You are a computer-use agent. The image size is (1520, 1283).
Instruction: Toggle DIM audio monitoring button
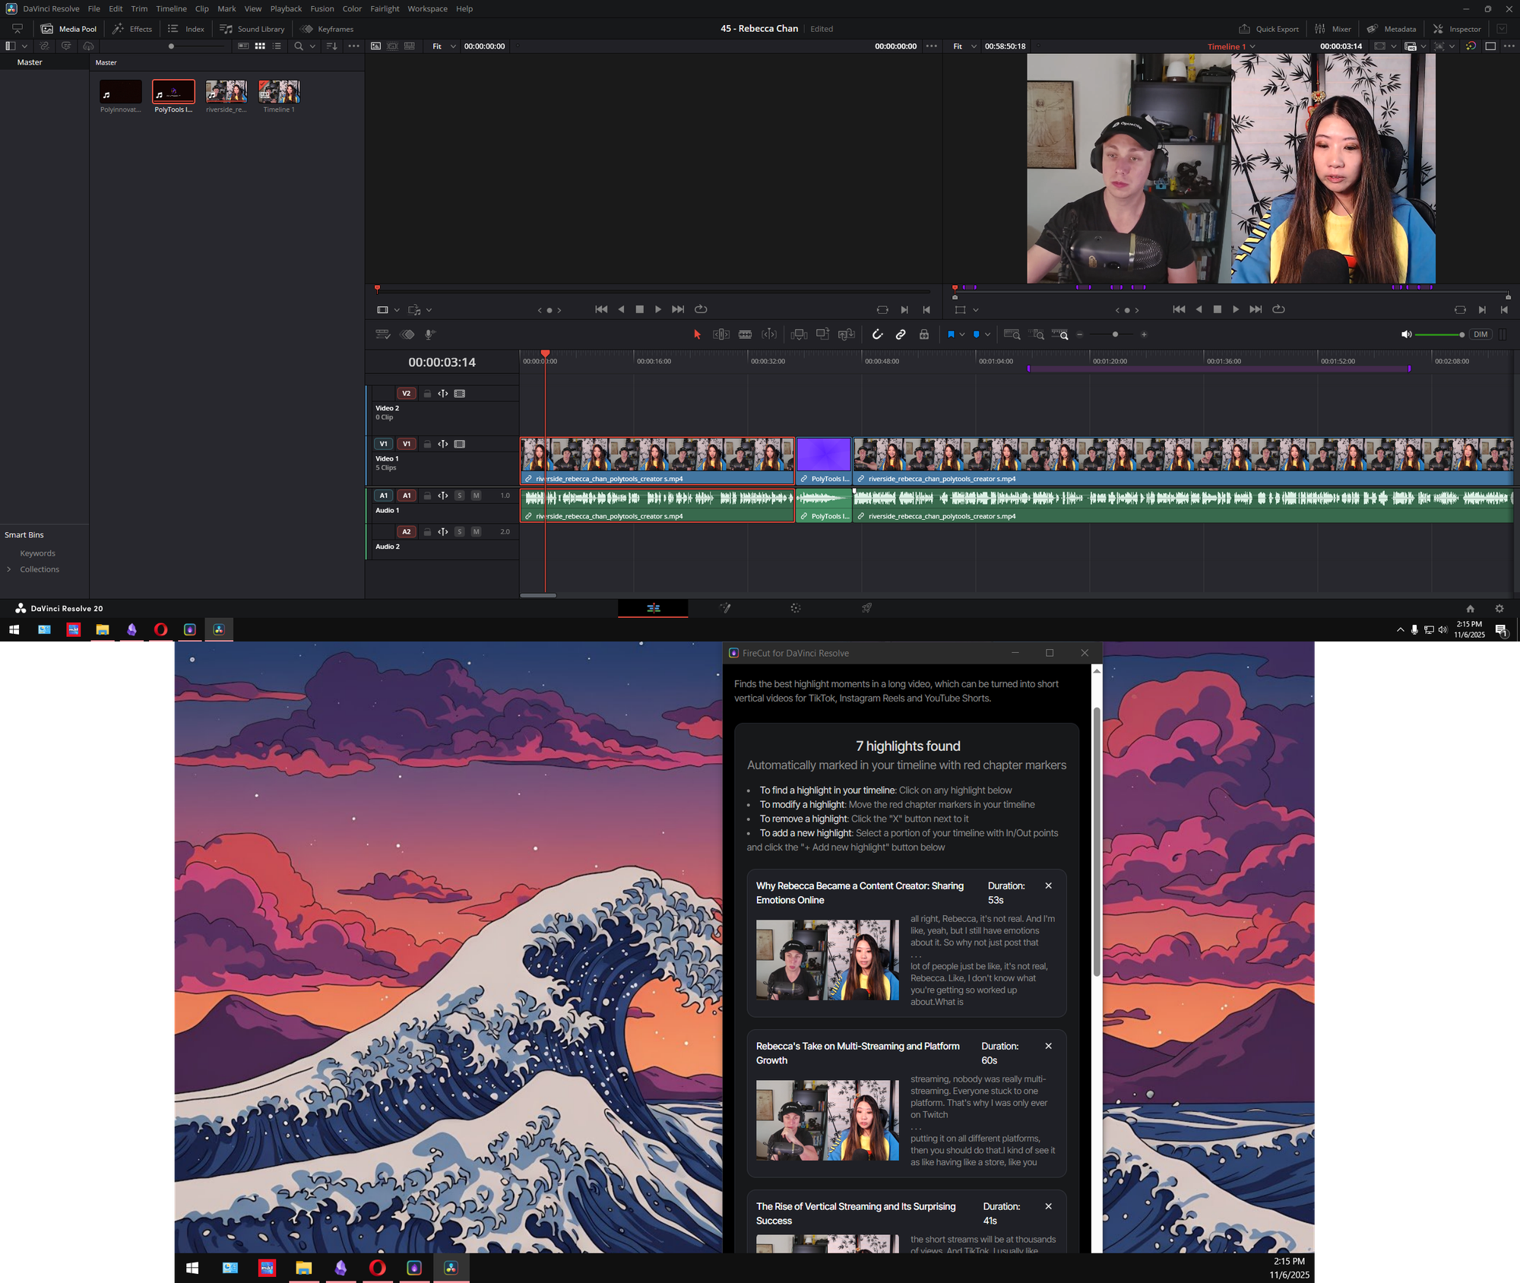point(1480,334)
